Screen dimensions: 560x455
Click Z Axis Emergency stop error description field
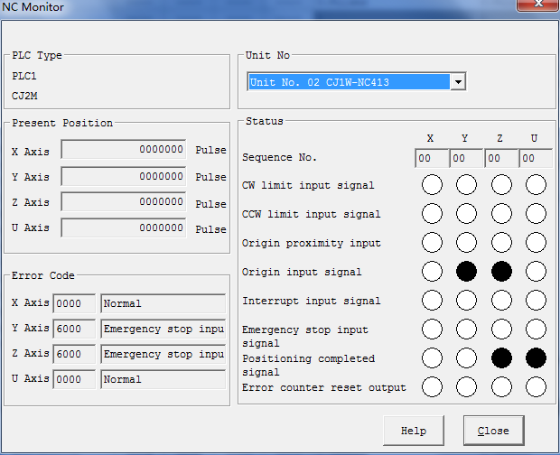point(163,354)
